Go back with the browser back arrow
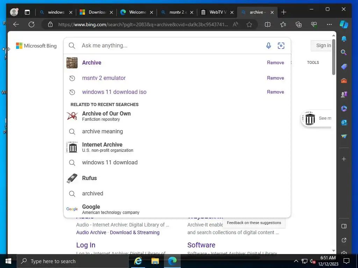358x268 pixels. click(x=16, y=24)
